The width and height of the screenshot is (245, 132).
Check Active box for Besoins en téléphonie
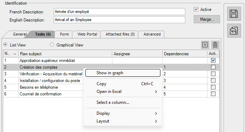pos(213,87)
